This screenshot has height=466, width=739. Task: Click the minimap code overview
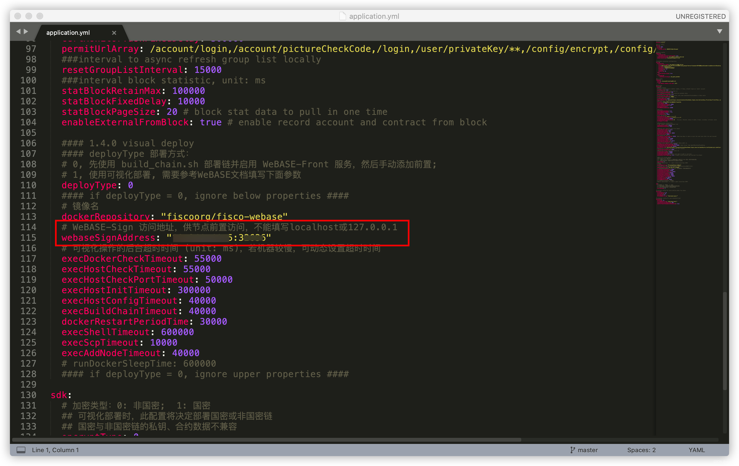tap(688, 123)
